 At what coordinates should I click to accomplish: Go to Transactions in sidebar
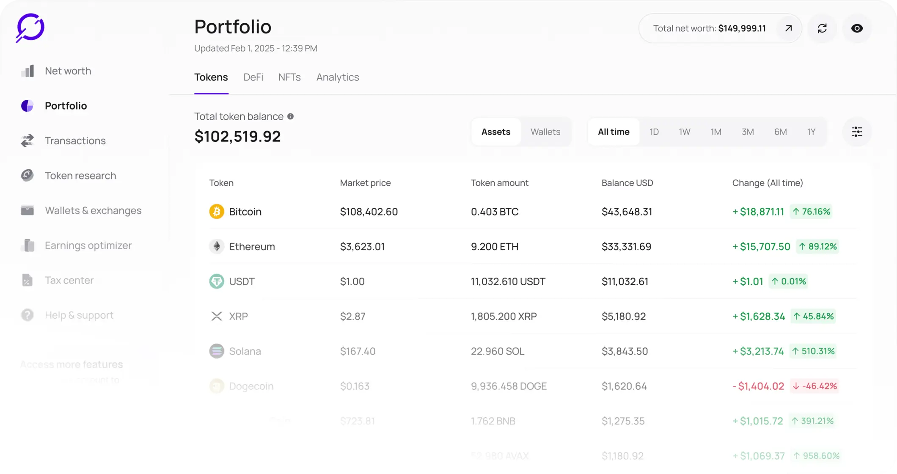[75, 141]
